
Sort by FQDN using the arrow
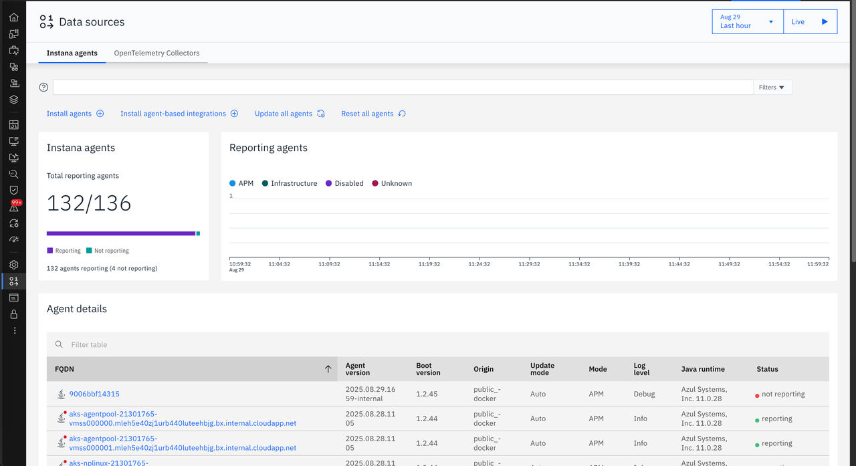[x=328, y=369]
